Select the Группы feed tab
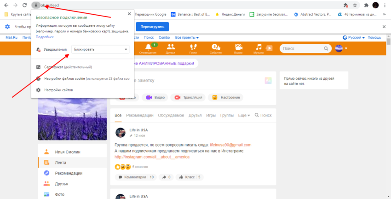This screenshot has height=199, width=391. (227, 115)
